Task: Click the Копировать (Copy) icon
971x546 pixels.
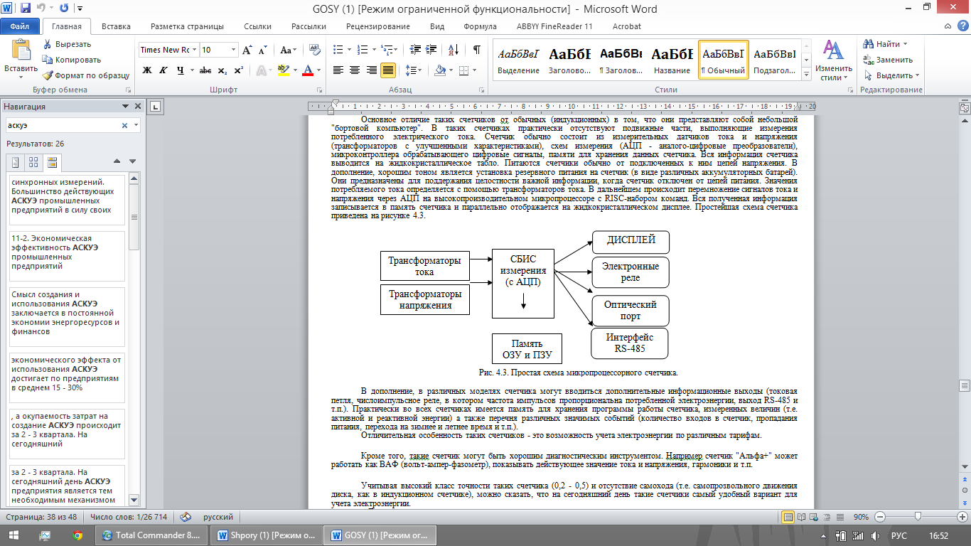Action: point(48,60)
